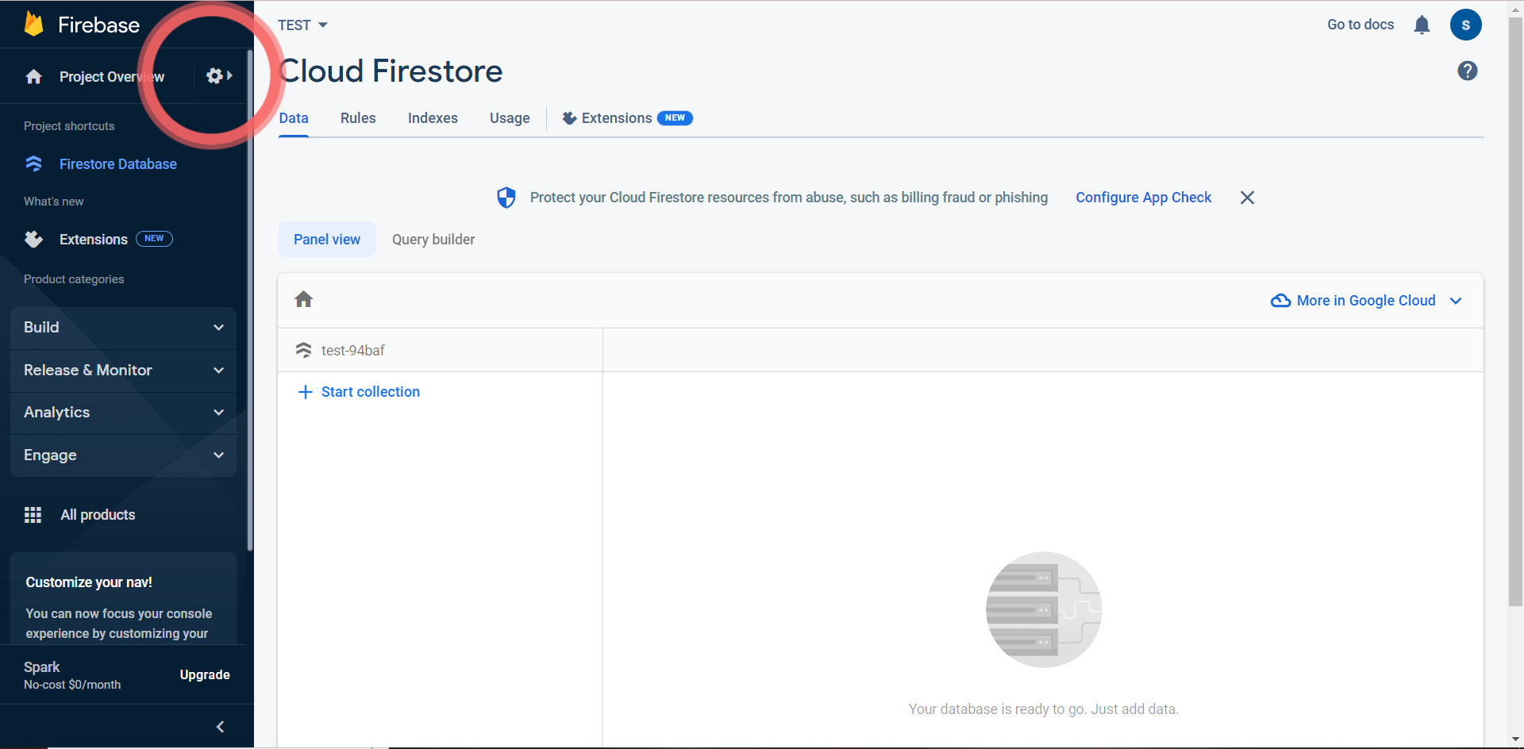The width and height of the screenshot is (1524, 749).
Task: Click the "What's new" section label
Action: pyautogui.click(x=53, y=202)
